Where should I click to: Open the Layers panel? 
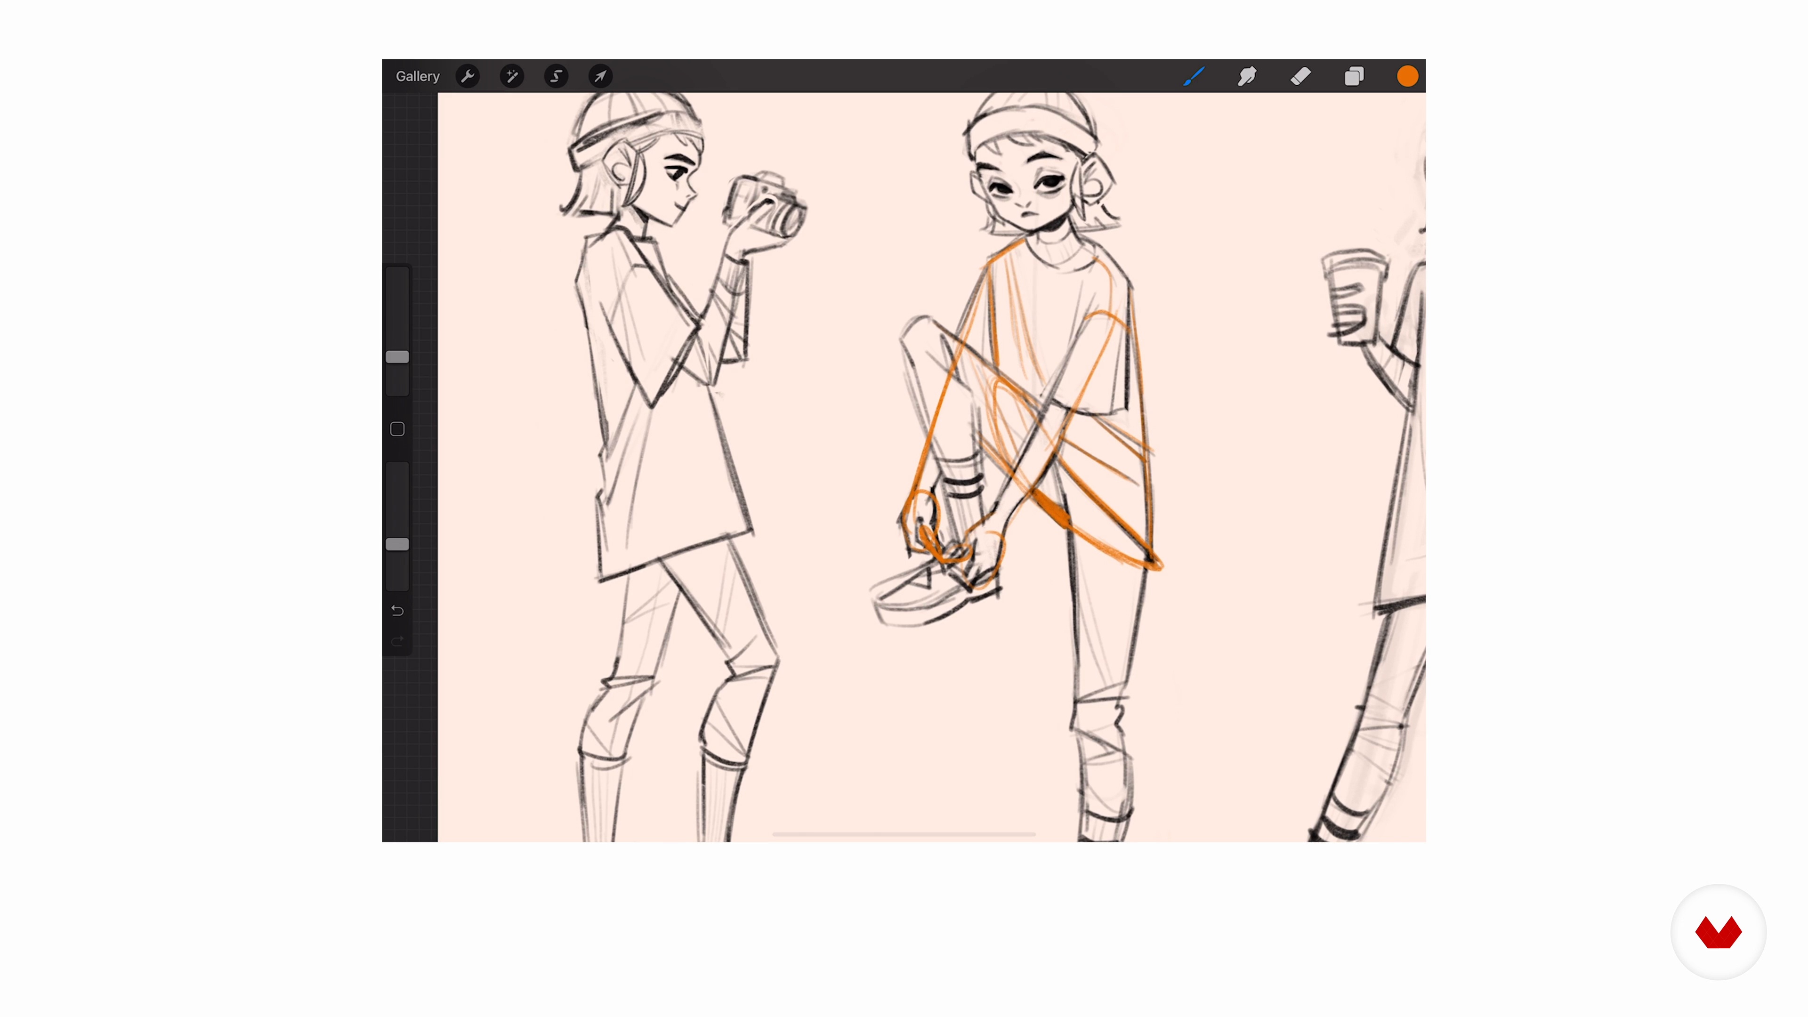pyautogui.click(x=1354, y=76)
